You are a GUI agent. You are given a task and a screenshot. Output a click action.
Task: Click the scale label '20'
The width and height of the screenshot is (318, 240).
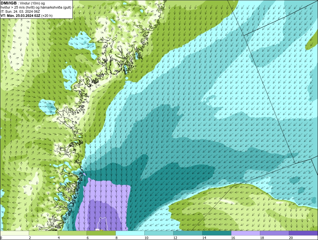pos(291,238)
